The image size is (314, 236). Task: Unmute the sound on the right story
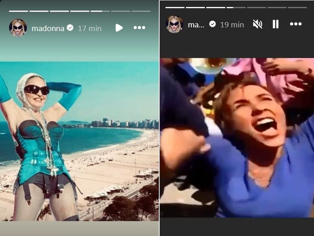[257, 24]
